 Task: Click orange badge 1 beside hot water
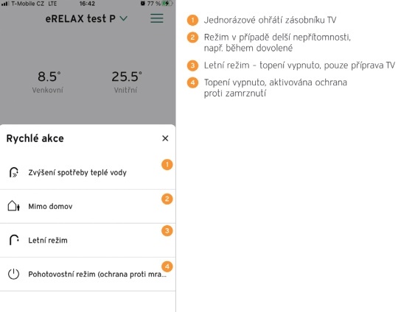[167, 165]
